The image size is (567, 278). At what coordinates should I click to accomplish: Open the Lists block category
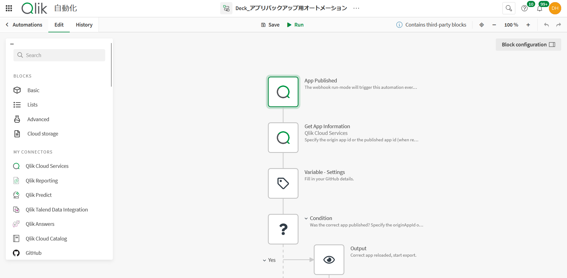point(32,104)
